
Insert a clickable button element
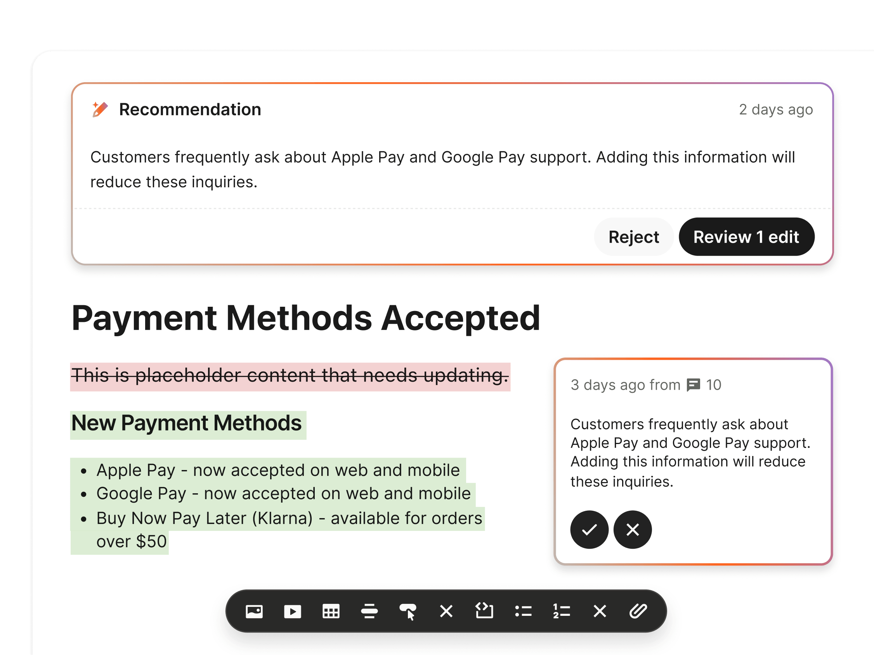(408, 612)
